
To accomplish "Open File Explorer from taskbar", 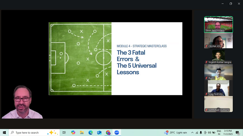I will click(82, 133).
